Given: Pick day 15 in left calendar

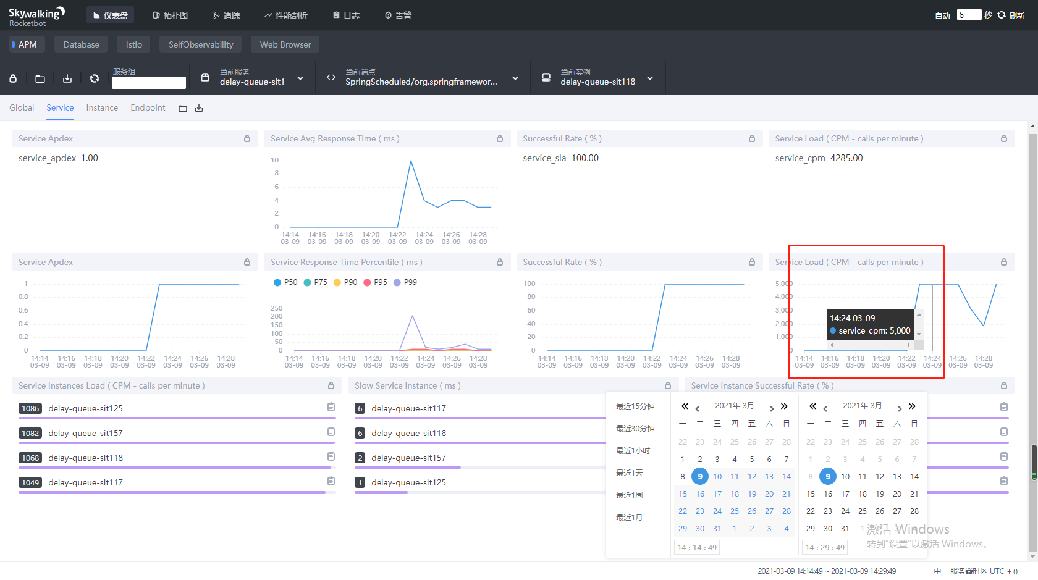Looking at the screenshot, I should pos(683,494).
